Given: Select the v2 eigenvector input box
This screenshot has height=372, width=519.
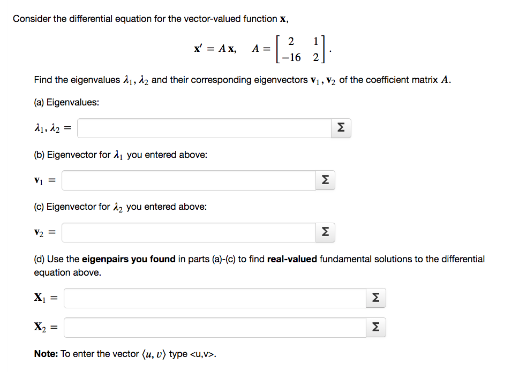Looking at the screenshot, I should [x=187, y=232].
